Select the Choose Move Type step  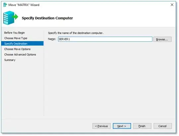click(16, 38)
